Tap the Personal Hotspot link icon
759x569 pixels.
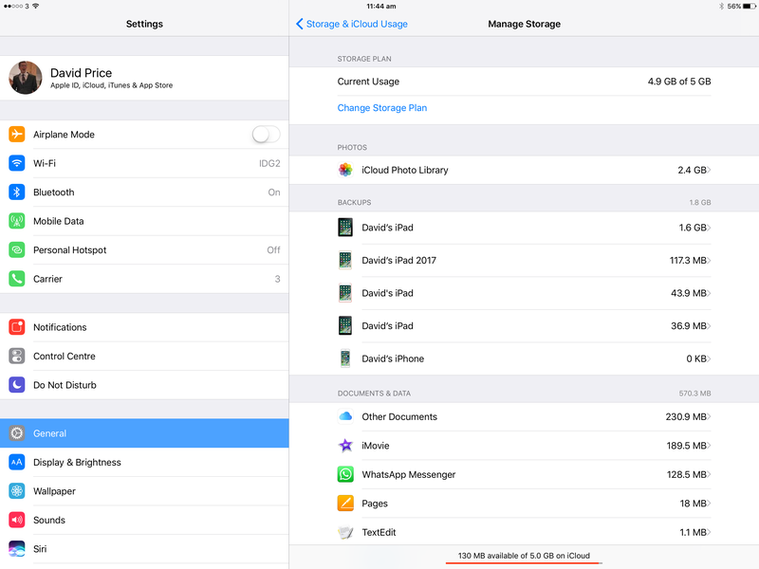click(x=17, y=249)
